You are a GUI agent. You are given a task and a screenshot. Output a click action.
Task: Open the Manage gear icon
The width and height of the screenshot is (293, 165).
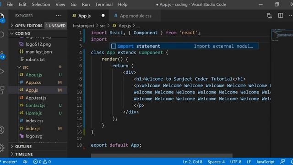[2, 148]
